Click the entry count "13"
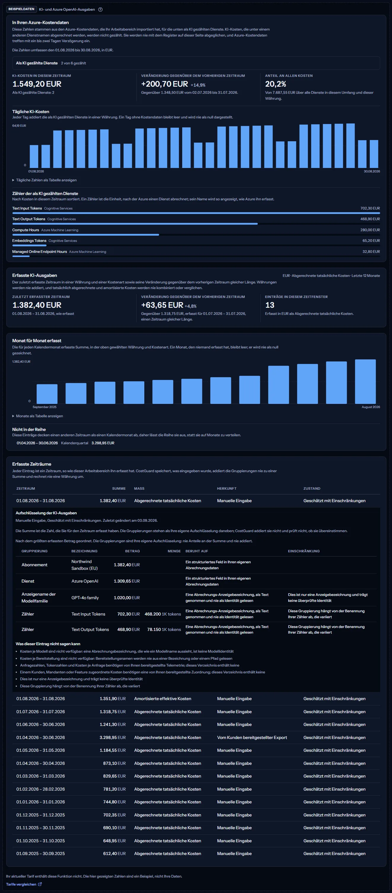This screenshot has height=893, width=392. [x=270, y=305]
